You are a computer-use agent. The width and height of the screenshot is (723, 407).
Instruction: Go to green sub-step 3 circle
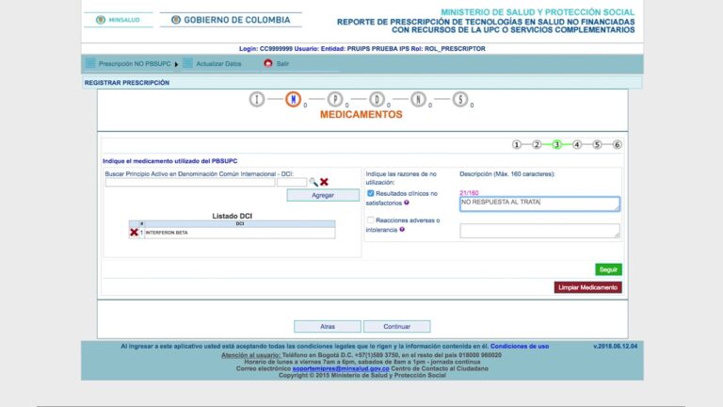pyautogui.click(x=556, y=145)
